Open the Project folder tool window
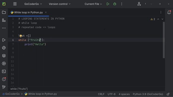This screenshot has width=173, height=97. tap(4, 12)
